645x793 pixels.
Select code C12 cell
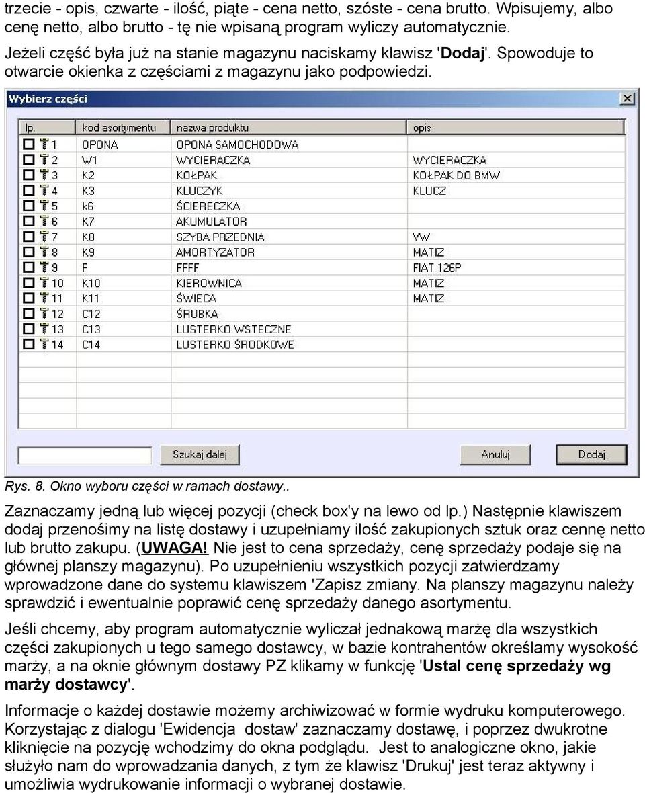[91, 314]
